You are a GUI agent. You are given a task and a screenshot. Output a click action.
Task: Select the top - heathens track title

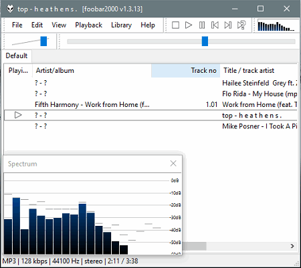point(252,116)
